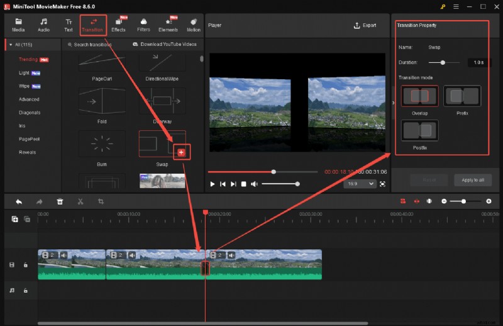The width and height of the screenshot is (503, 326).
Task: Redo the last action
Action: pos(39,201)
